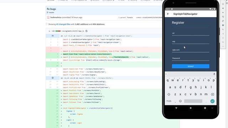
Task: Click the master branch label
Action: [x=51, y=12]
